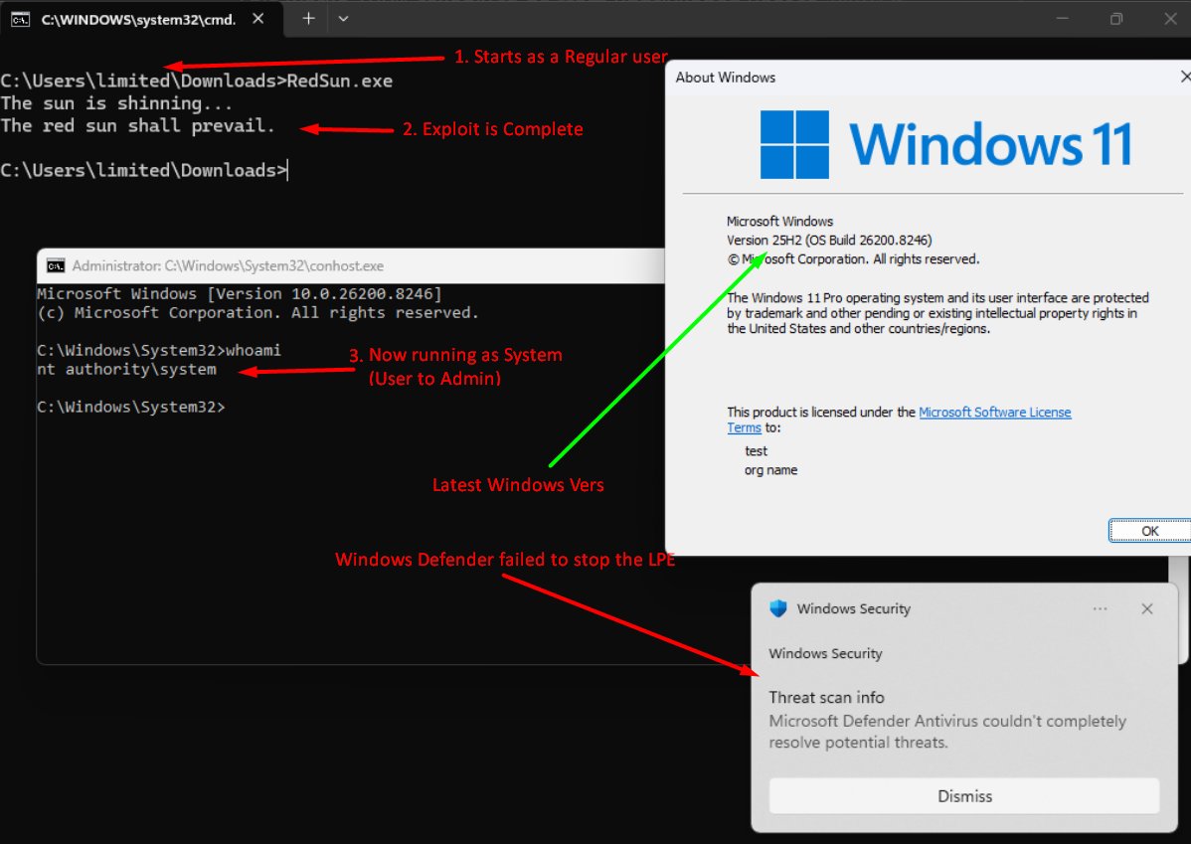The width and height of the screenshot is (1191, 844).
Task: Click 'The sun is shinning...' output line
Action: [x=116, y=103]
